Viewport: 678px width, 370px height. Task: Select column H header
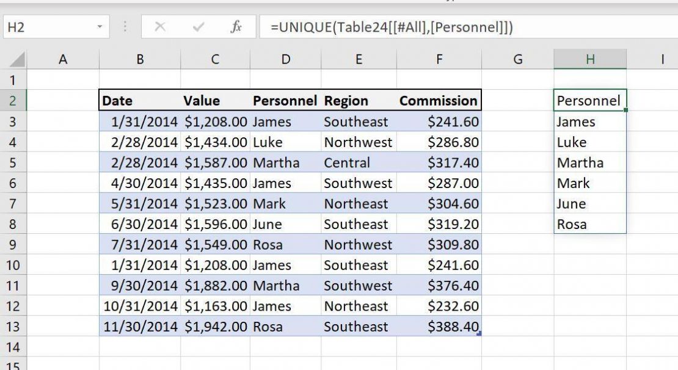(x=588, y=59)
